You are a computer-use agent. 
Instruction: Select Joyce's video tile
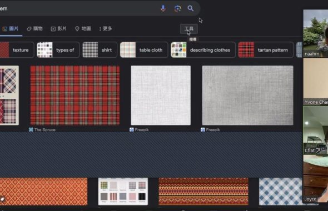pyautogui.click(x=315, y=179)
